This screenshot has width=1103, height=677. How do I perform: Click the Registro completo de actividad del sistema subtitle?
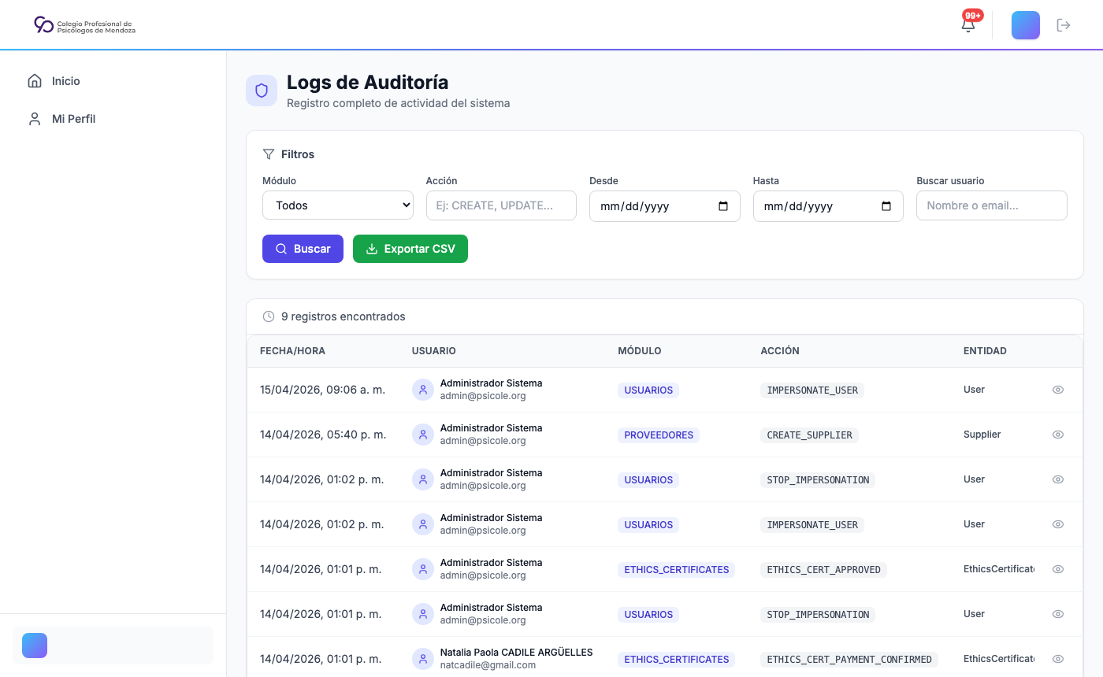tap(398, 103)
